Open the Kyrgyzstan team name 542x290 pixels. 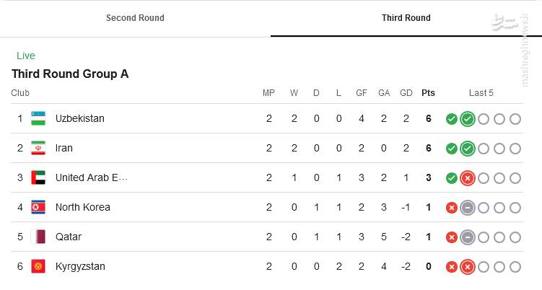(80, 266)
